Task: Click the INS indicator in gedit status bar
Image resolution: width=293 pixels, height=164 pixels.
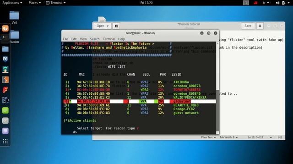Action: (280, 137)
